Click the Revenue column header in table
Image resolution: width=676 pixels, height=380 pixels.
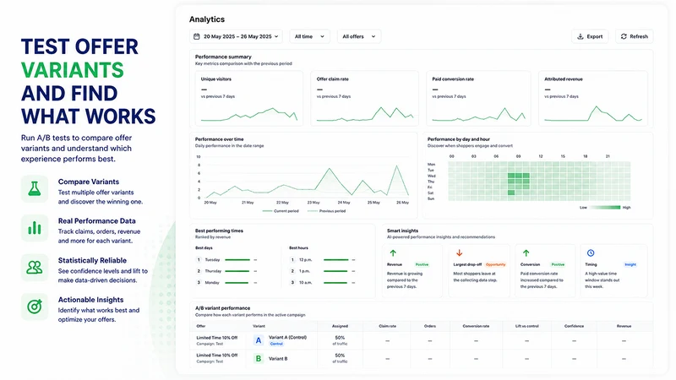tap(624, 326)
